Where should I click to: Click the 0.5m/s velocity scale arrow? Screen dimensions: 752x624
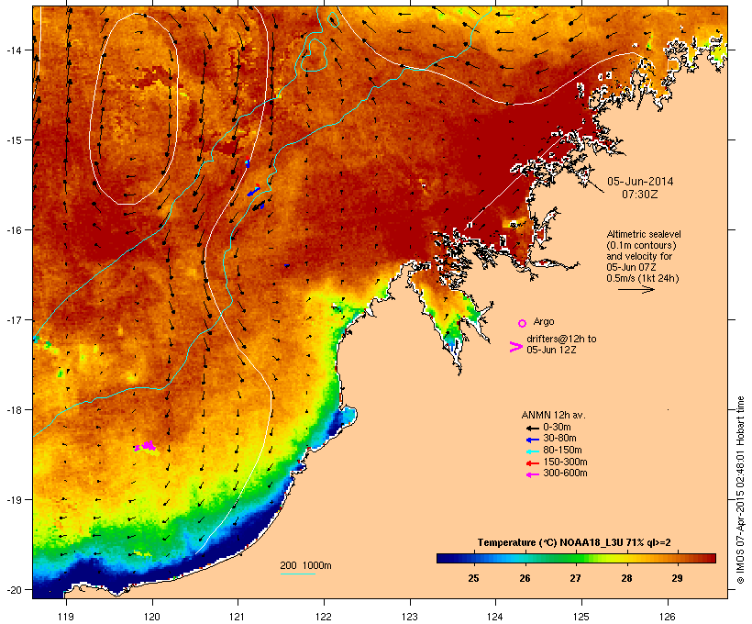pos(636,289)
